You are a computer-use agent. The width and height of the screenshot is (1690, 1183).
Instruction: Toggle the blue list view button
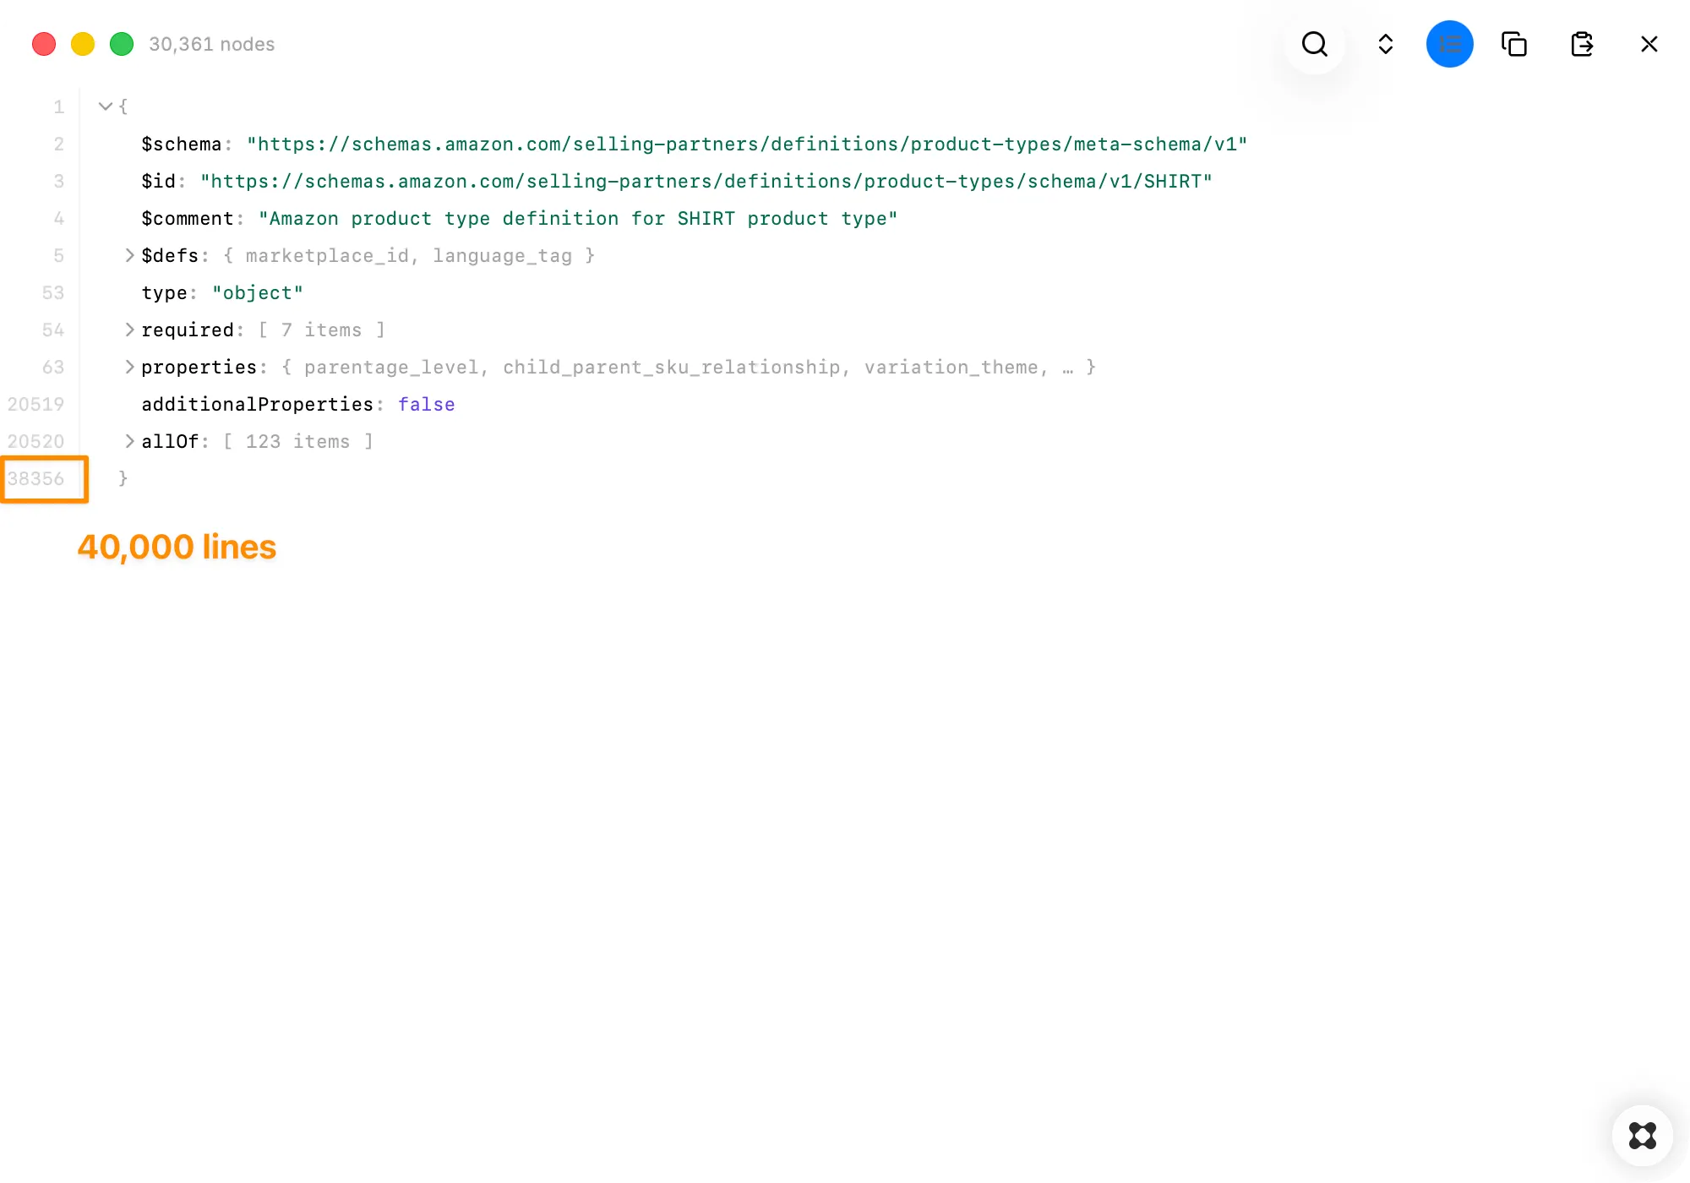coord(1450,44)
